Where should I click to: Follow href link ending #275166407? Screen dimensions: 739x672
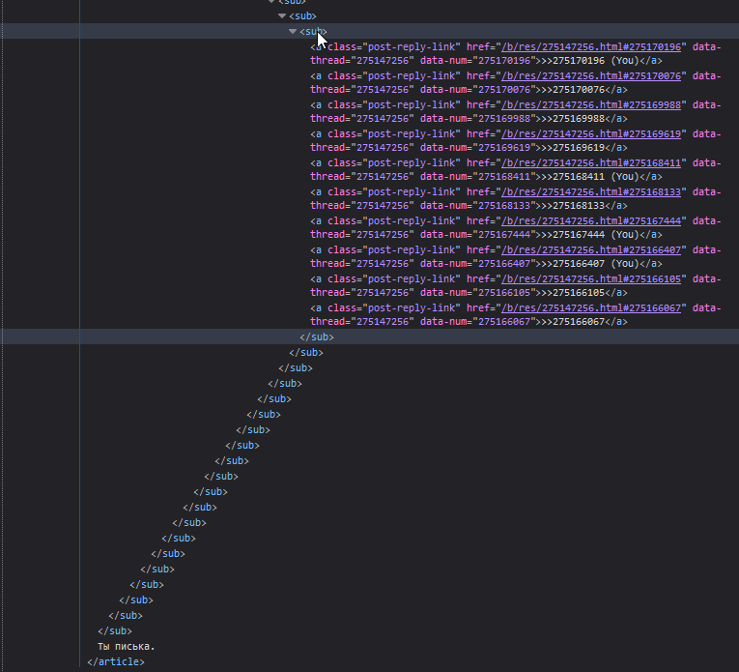click(591, 249)
